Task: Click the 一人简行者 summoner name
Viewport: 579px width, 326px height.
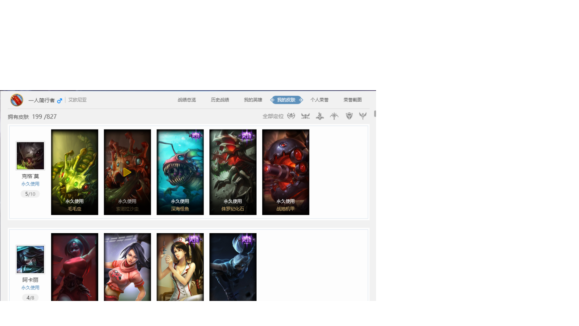Action: pos(42,101)
